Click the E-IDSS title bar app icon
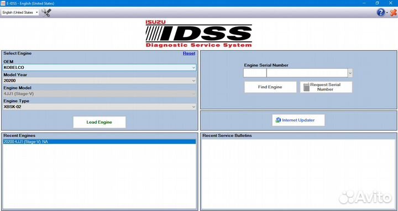This screenshot has height=211, width=398. coord(3,3)
